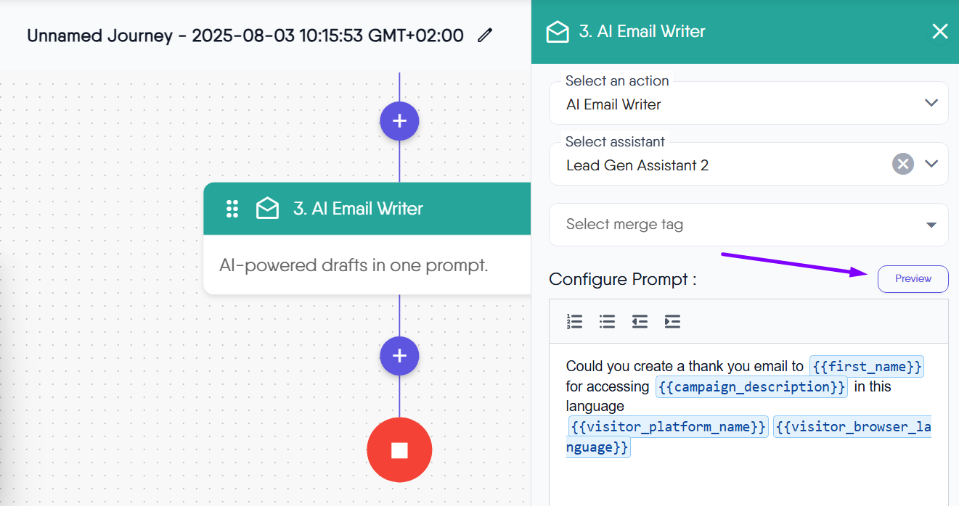
Task: Insert a bulleted list in the prompt editor
Action: point(607,322)
